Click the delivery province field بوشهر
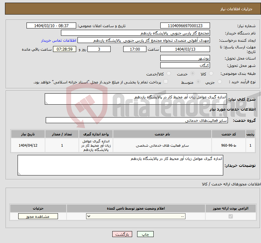Viewport: 261px width, 243px height. coord(185,58)
